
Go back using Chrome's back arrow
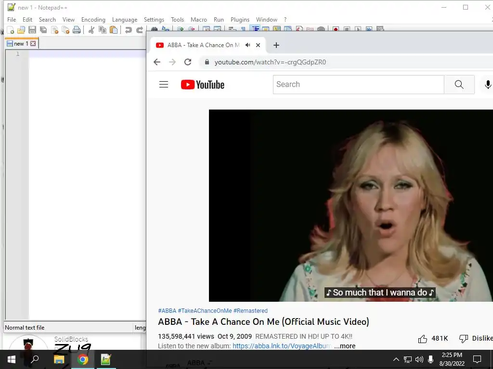[157, 62]
